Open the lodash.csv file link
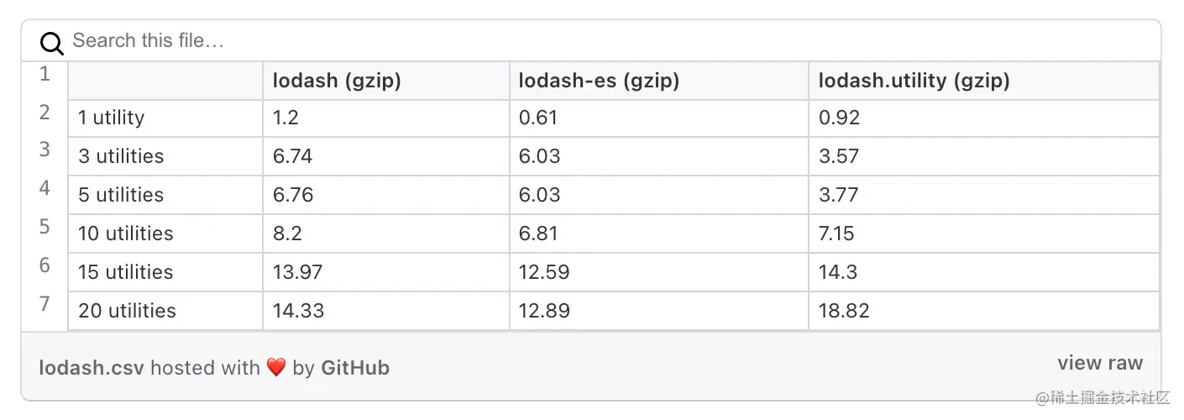Viewport: 1184px width, 420px height. 92,367
